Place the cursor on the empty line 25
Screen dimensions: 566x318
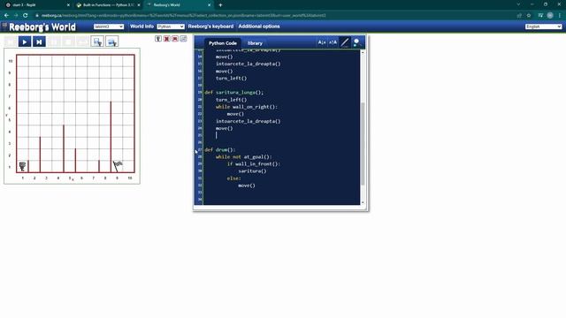(x=281, y=135)
